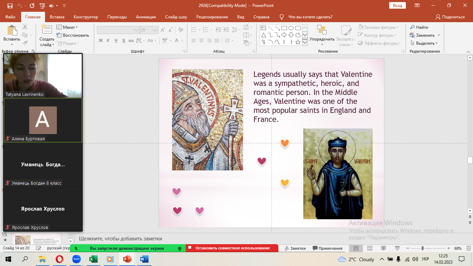Click the 'Что вы хотите сделать?' search box
The image size is (473, 266).
(x=310, y=17)
